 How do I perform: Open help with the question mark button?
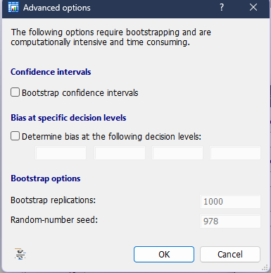pos(222,7)
